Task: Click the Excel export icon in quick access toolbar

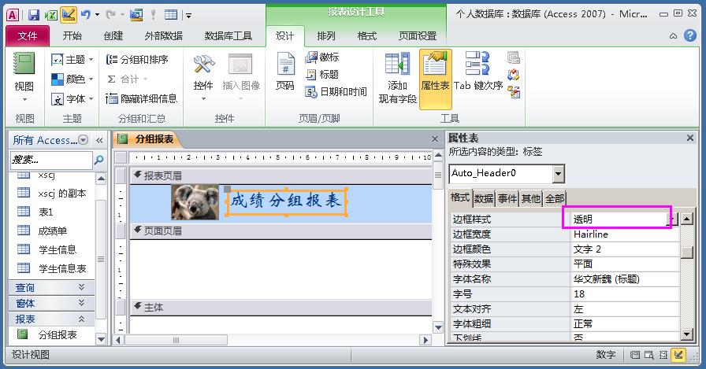Action: [51, 15]
